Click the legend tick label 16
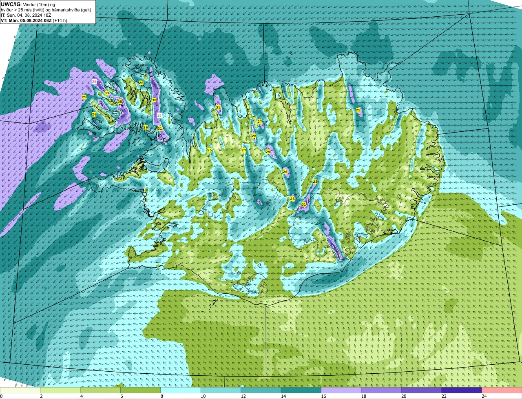This screenshot has width=522, height=399. pos(323,396)
